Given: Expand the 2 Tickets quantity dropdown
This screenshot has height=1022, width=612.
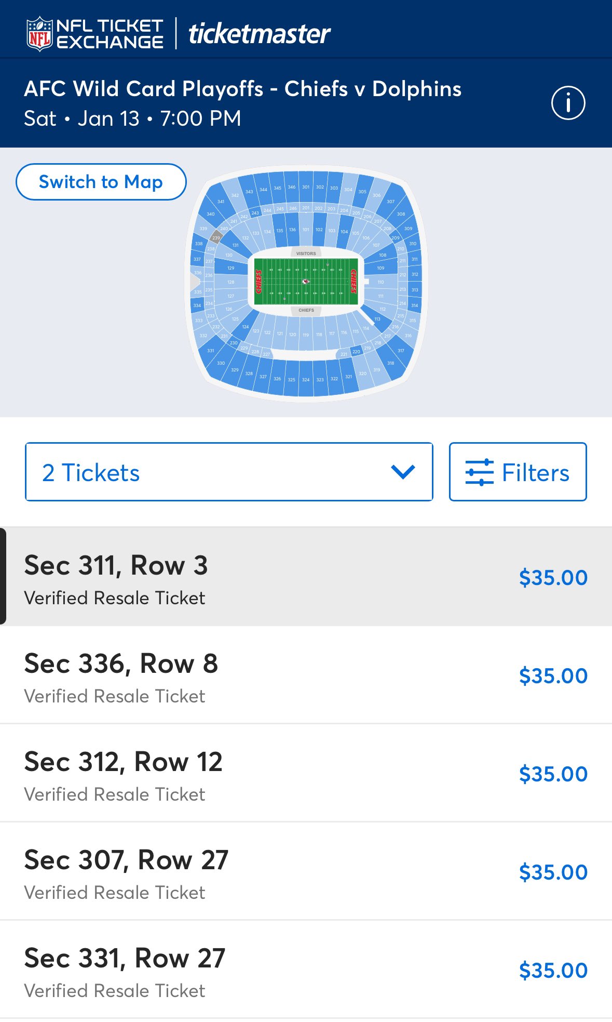Looking at the screenshot, I should pos(229,472).
